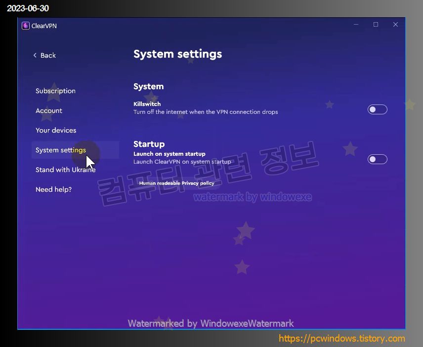Open Your devices section
Viewport: 423px width, 347px height.
point(56,130)
